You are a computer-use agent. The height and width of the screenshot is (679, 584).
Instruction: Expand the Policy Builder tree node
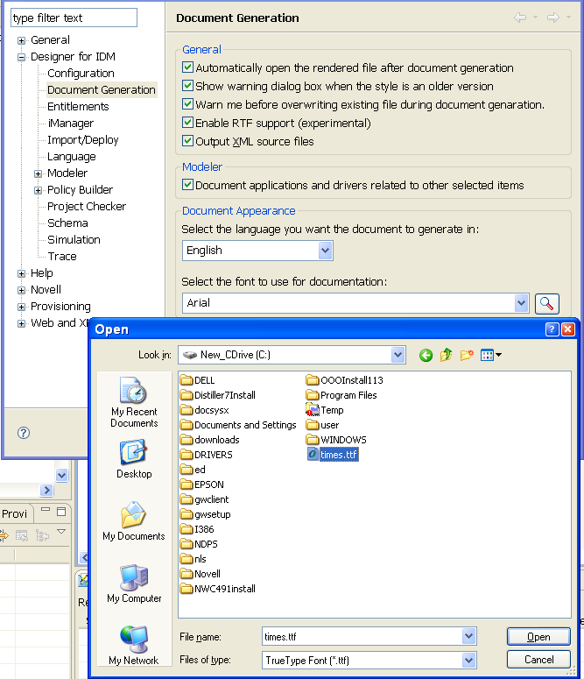[39, 190]
